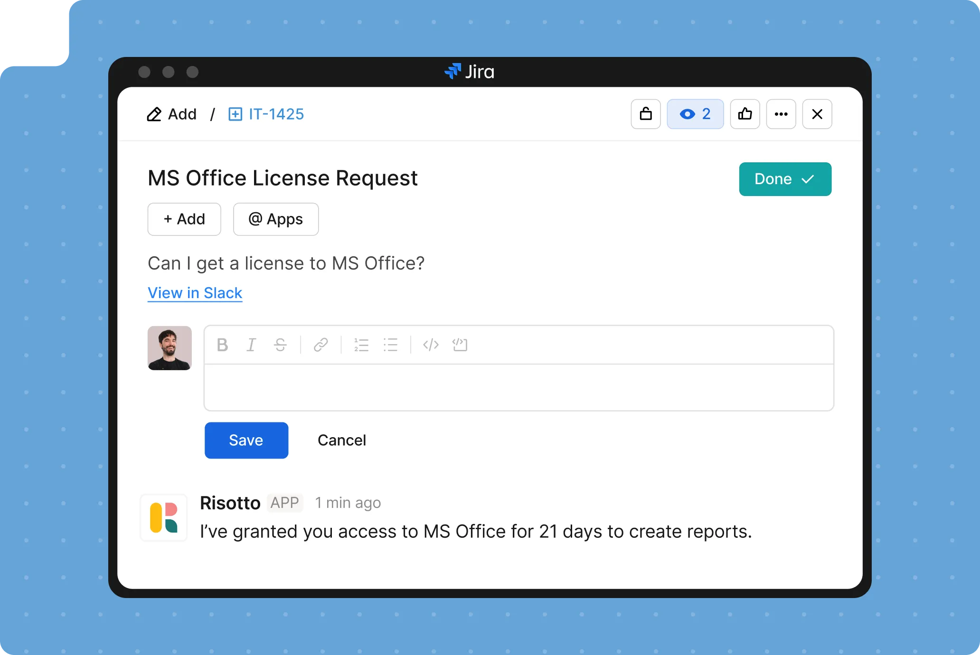Insert inline code formatting
This screenshot has height=655, width=980.
[431, 345]
